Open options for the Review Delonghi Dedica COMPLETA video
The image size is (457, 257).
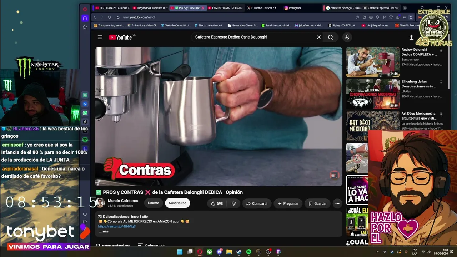[441, 51]
